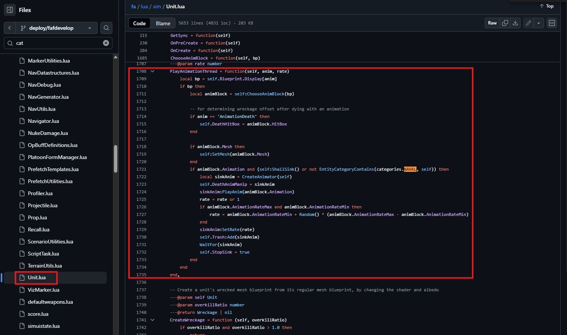The height and width of the screenshot is (335, 567).
Task: Open simuistate.lua file
Action: coord(44,326)
